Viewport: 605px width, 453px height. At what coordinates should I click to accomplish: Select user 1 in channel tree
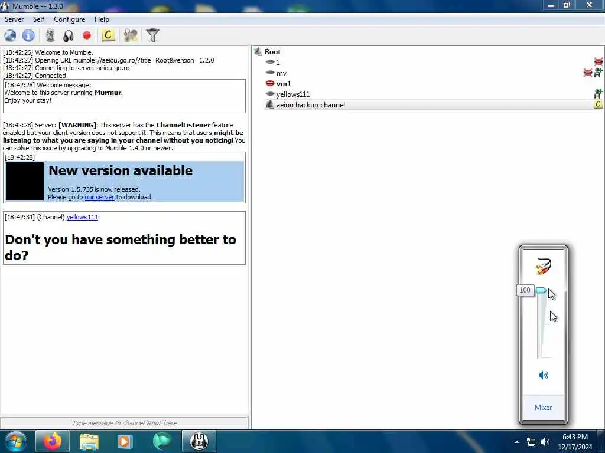click(278, 62)
